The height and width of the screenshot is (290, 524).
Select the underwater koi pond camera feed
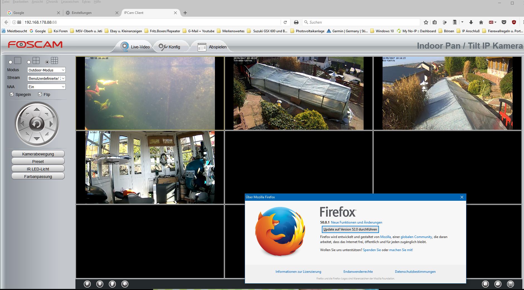coord(150,93)
